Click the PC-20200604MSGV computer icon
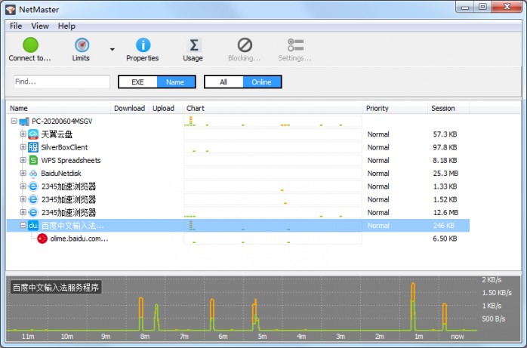 24,122
